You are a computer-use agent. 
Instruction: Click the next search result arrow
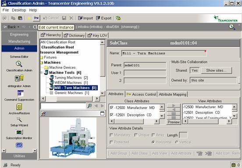102,106
